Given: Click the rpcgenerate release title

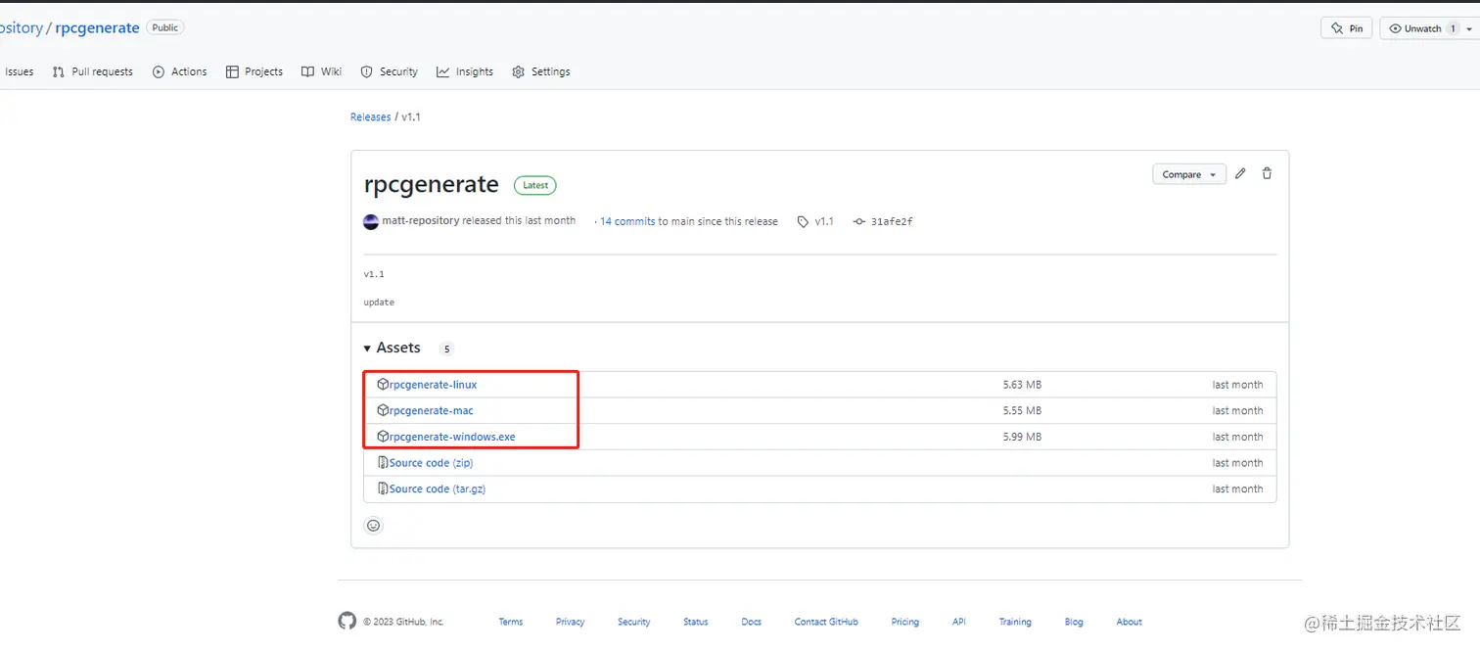Looking at the screenshot, I should click(432, 184).
